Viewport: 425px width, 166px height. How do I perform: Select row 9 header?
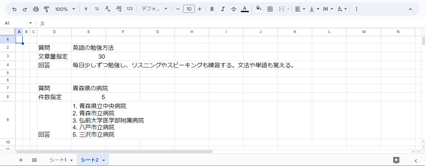pyautogui.click(x=8, y=120)
